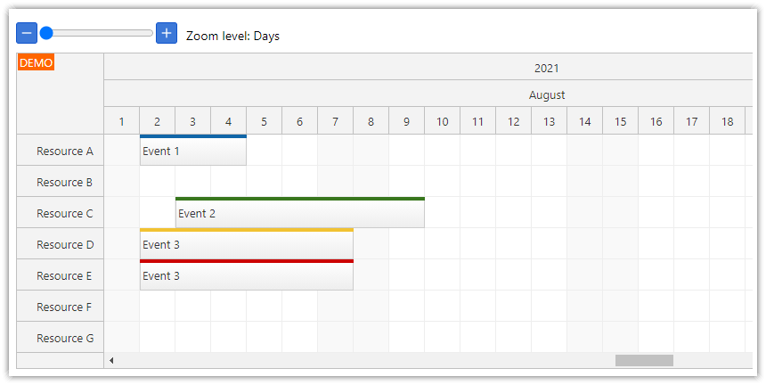This screenshot has height=385, width=766.
Task: Click the minus zoom out button
Action: [27, 34]
